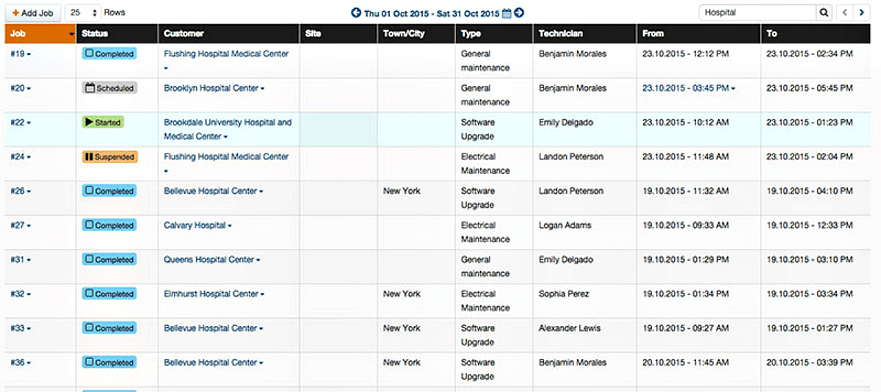Click the magnifier search icon
Image resolution: width=881 pixels, height=392 pixels.
click(825, 12)
